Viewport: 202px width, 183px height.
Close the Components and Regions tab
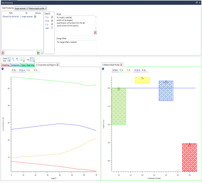[57, 65]
